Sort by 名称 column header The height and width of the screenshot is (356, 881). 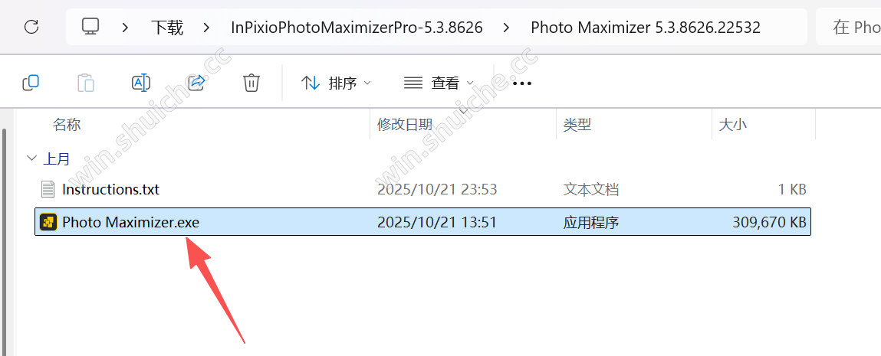(x=67, y=125)
